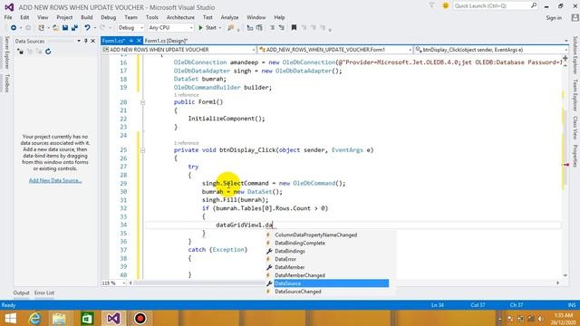Viewport: 580px width, 326px height.
Task: Click the Refresh icon in Data Sources panel
Action: tap(48, 52)
